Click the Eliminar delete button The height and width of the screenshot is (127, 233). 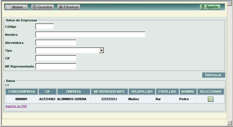click(69, 7)
